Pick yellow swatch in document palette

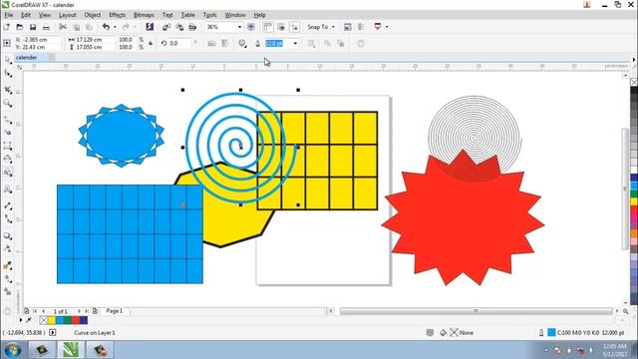click(52, 320)
